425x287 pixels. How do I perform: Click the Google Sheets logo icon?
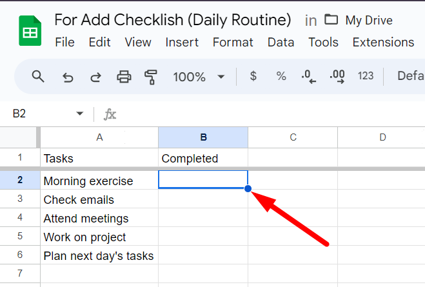click(28, 31)
